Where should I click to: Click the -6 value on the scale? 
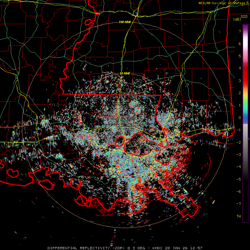(x=239, y=192)
